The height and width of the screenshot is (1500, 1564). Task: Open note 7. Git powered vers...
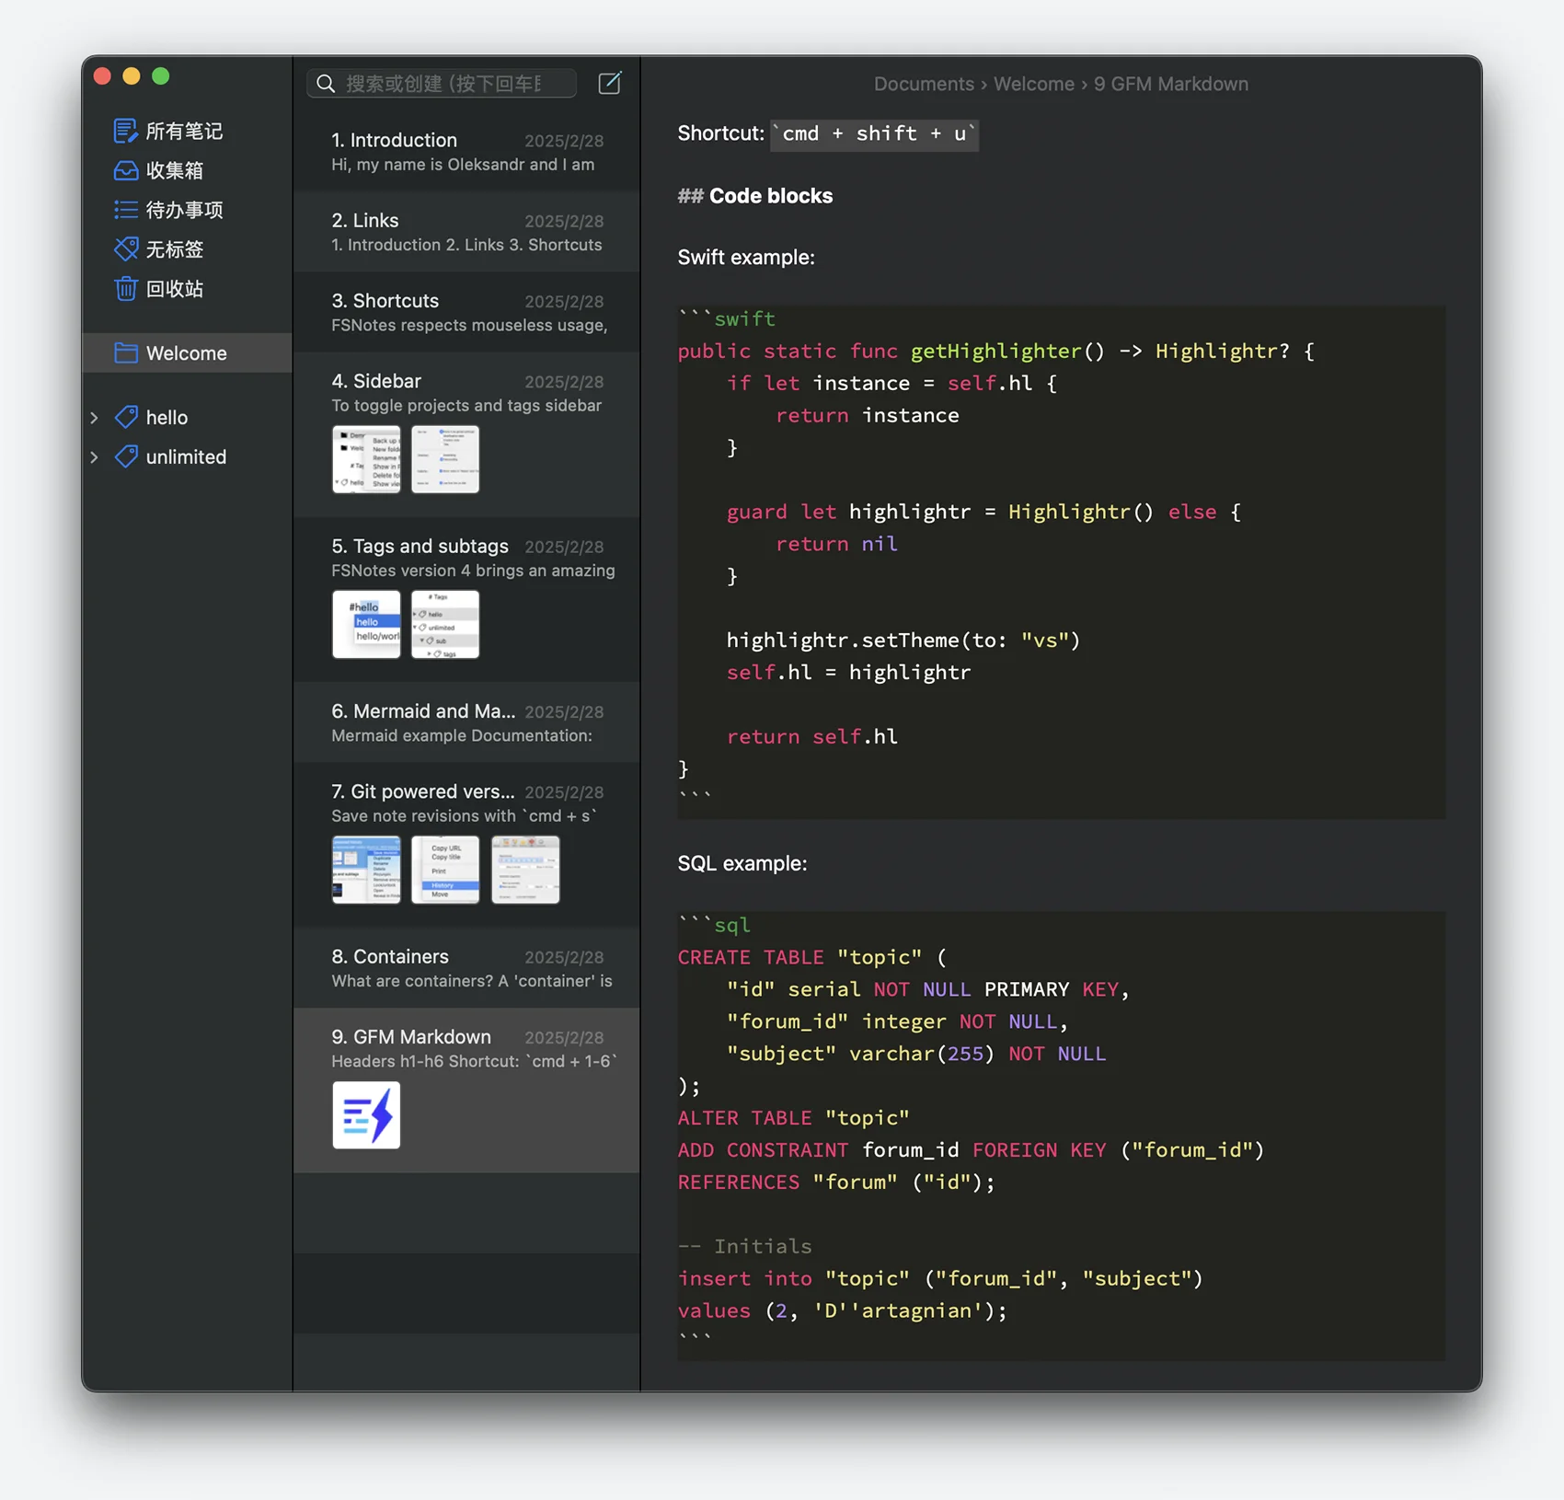click(466, 844)
